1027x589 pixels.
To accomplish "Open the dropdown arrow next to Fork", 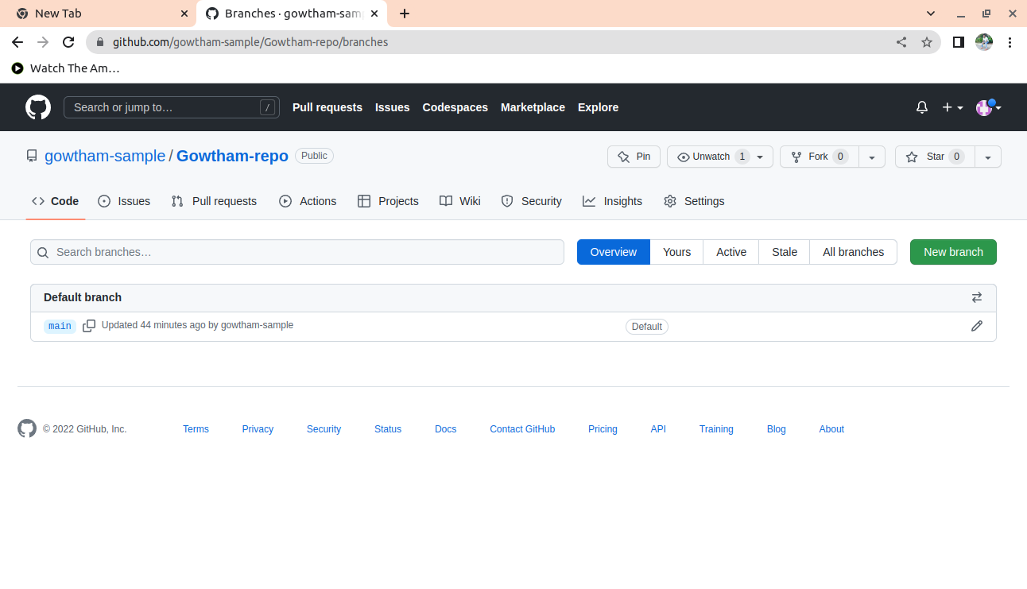I will coord(872,157).
